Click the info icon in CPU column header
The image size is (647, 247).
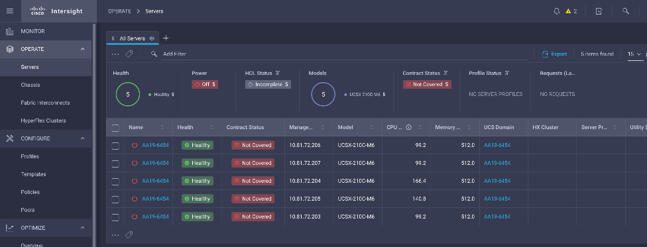pyautogui.click(x=408, y=127)
